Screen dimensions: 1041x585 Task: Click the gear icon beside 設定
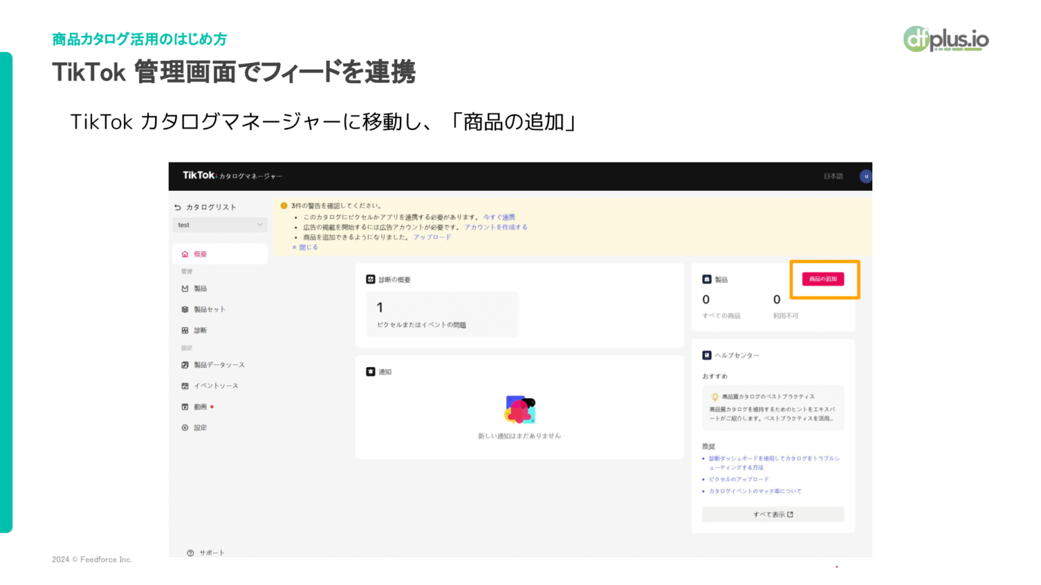point(185,428)
